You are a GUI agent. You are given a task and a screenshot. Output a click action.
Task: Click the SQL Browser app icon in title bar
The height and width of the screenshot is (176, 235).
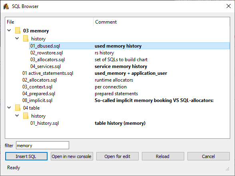[x=6, y=6]
